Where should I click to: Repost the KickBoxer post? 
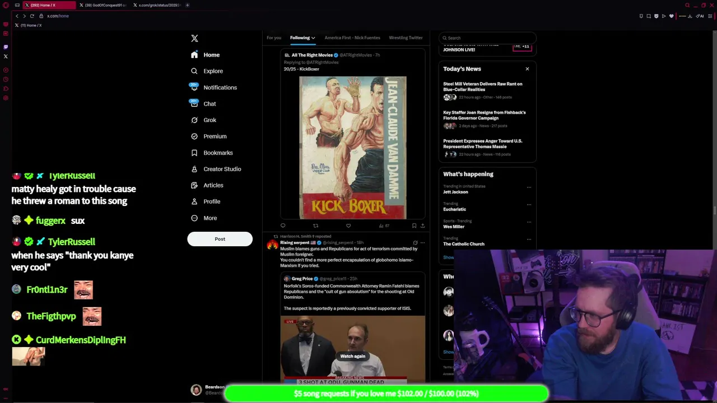click(x=315, y=226)
